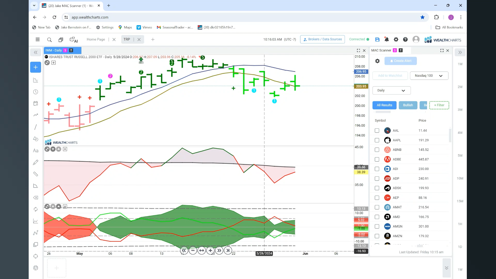Tick the ADSK checkbox

[377, 188]
